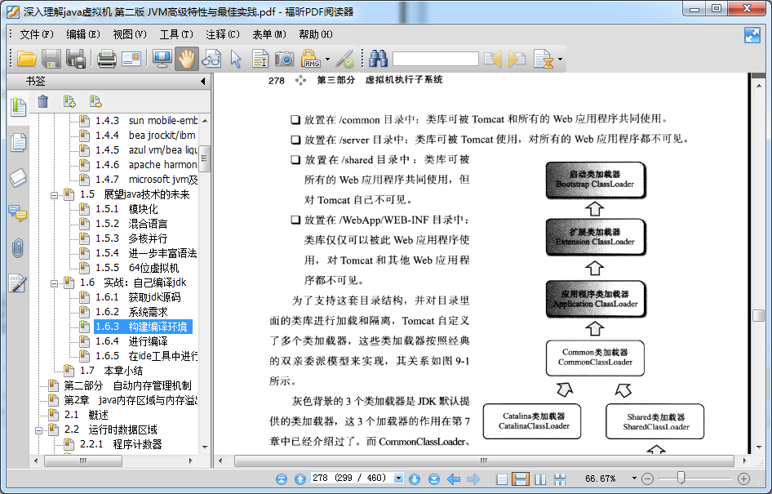Open the comments panel in sidebar
The height and width of the screenshot is (494, 772).
pyautogui.click(x=17, y=213)
